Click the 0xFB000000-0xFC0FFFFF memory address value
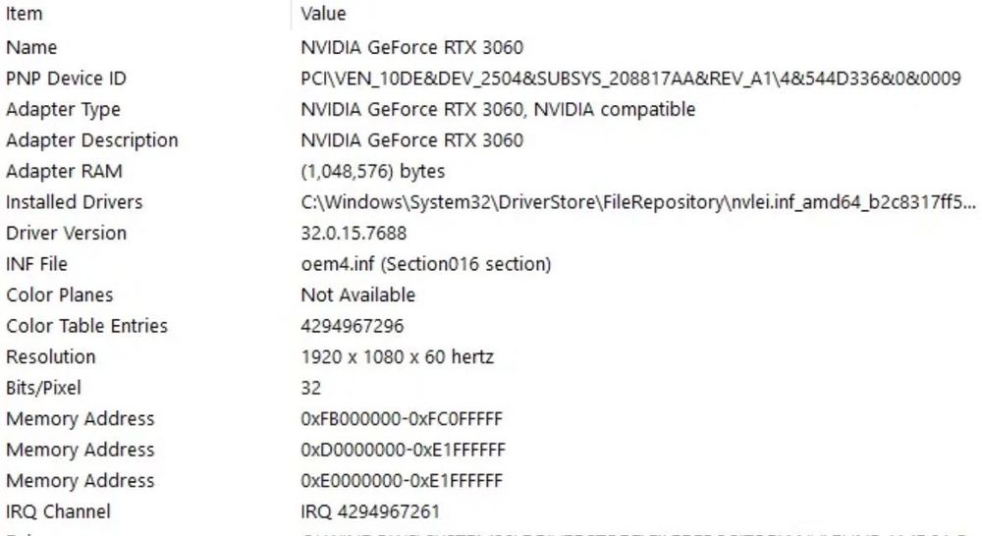This screenshot has height=536, width=982. click(402, 419)
